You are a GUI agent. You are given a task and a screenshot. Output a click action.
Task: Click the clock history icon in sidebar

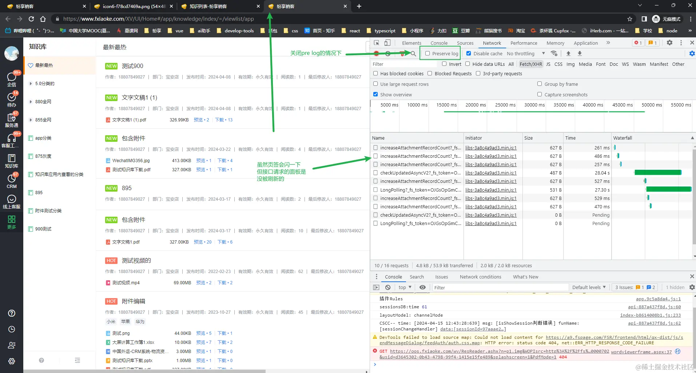12,329
